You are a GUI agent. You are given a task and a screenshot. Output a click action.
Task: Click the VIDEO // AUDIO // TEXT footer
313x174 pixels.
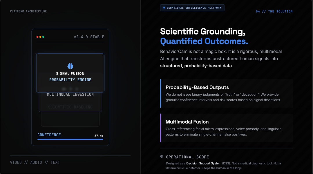click(35, 162)
